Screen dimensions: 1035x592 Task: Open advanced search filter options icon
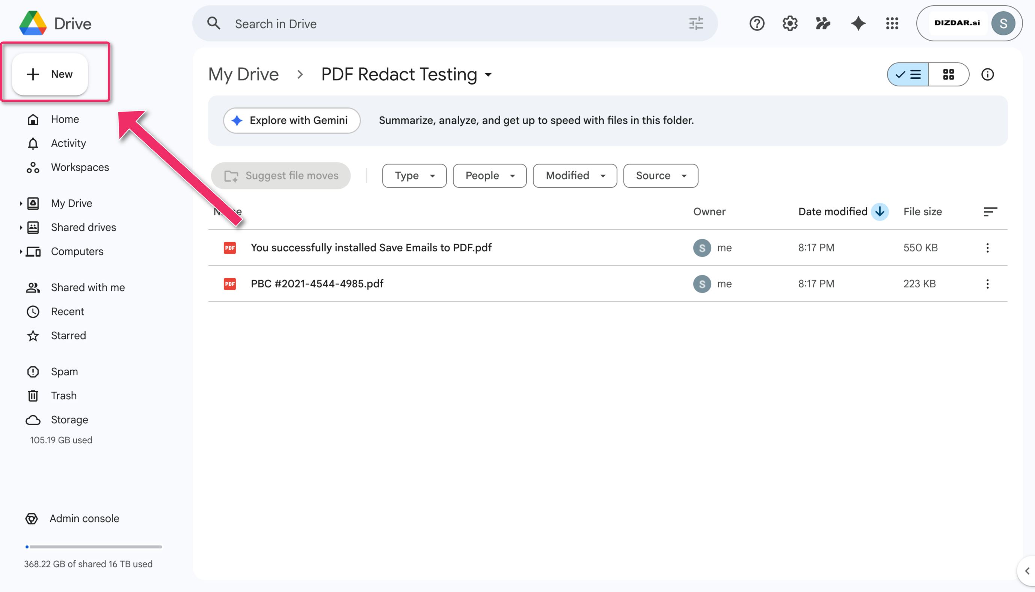pyautogui.click(x=696, y=24)
